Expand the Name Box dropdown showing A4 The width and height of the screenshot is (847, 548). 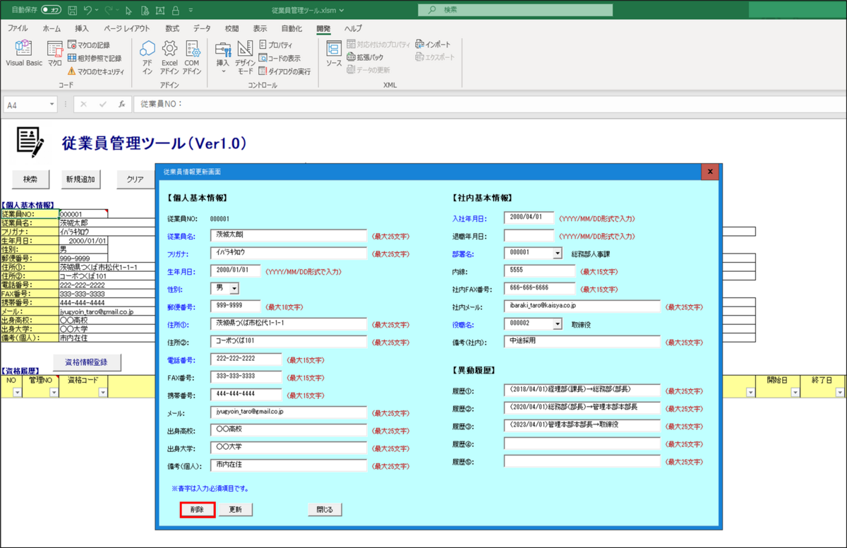[x=52, y=105]
